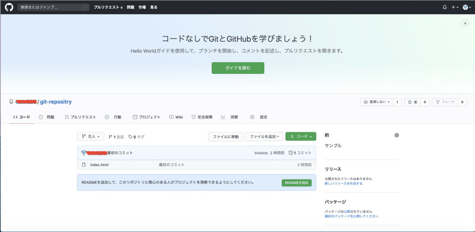Screen dimensions: 475x232
Task: Expand the ファイルを追加 dropdown
Action: (264, 136)
